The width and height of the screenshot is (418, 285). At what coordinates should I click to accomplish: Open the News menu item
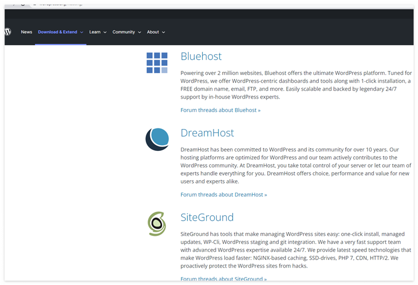pyautogui.click(x=27, y=32)
